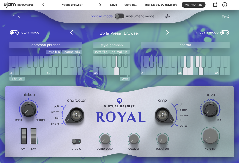Click the c5 key on keyboard
Screen dimensions: 239x163
pos(180,71)
